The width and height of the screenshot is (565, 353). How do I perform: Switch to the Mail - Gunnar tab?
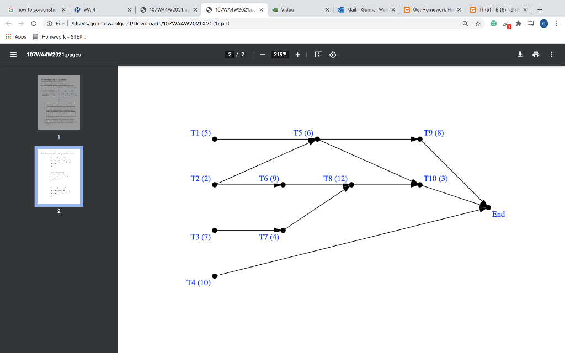(x=366, y=10)
